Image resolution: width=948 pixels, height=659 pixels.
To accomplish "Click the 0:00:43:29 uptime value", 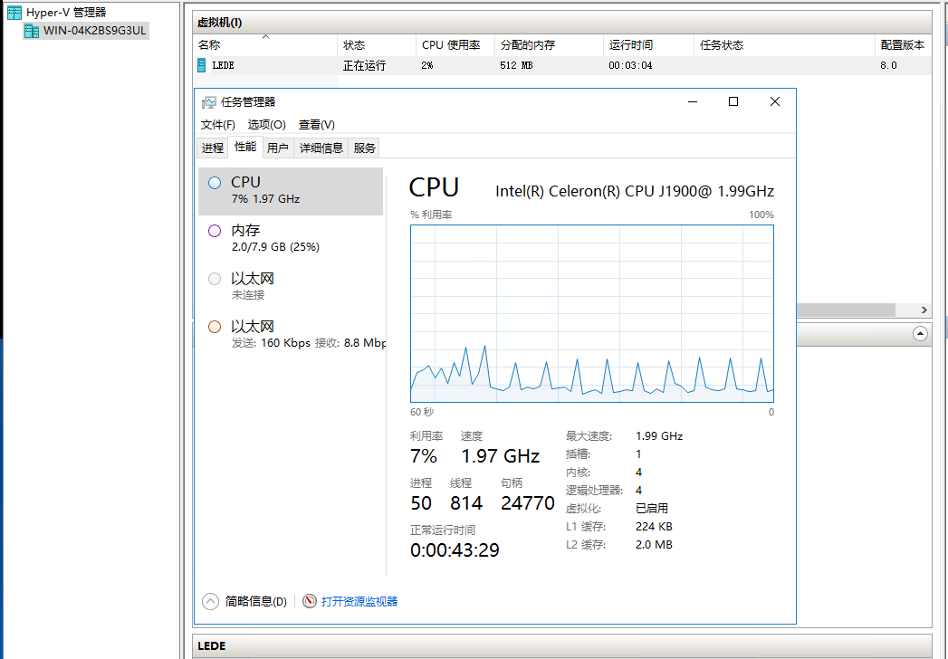I will [455, 550].
